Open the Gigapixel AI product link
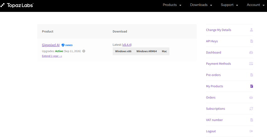Viewport: 267px width, 137px height. pos(51,45)
